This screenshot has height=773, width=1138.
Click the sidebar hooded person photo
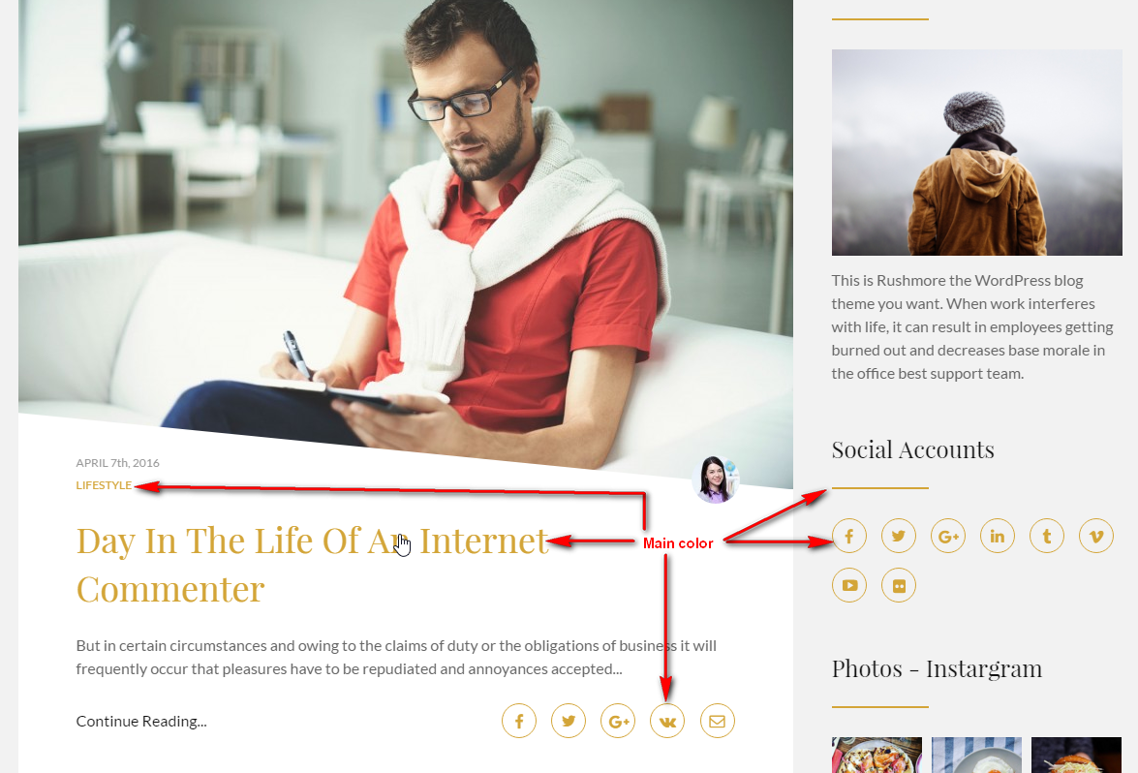977,152
